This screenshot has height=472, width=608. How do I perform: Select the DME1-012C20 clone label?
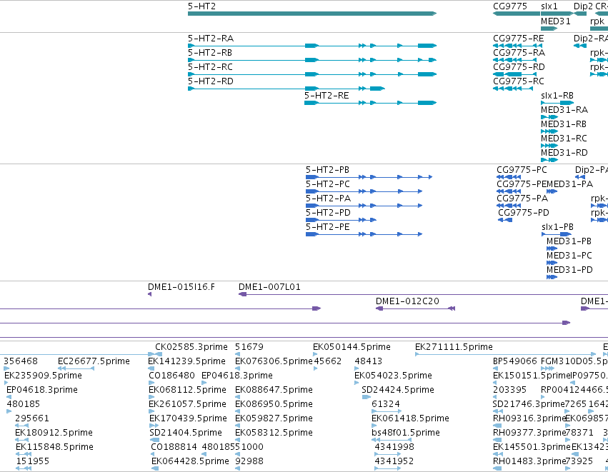pyautogui.click(x=407, y=302)
